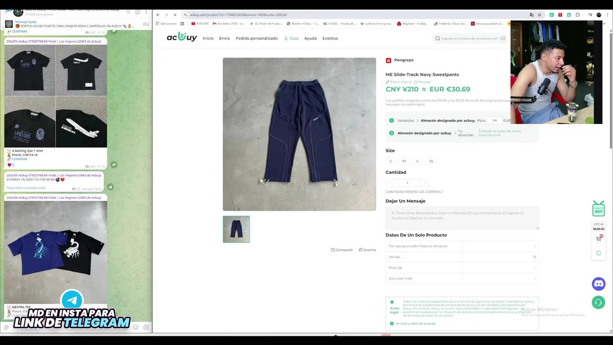This screenshot has width=613, height=345.
Task: Open Telegram emoji picker
Action: point(136,327)
